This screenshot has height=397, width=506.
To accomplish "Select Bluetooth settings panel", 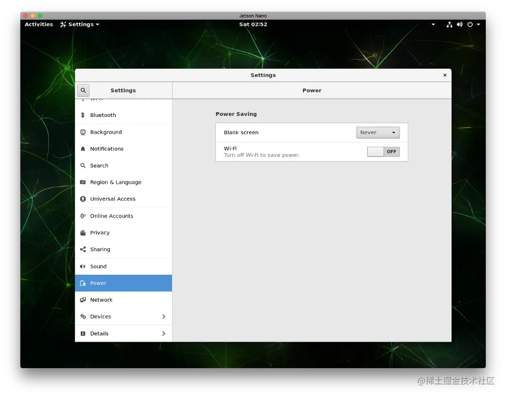I will 123,115.
